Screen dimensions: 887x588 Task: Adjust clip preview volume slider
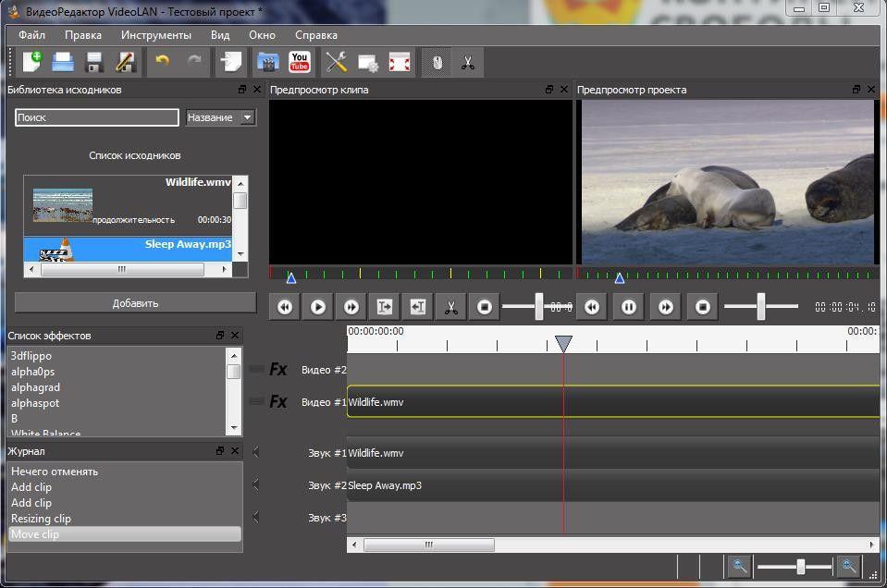(x=539, y=306)
